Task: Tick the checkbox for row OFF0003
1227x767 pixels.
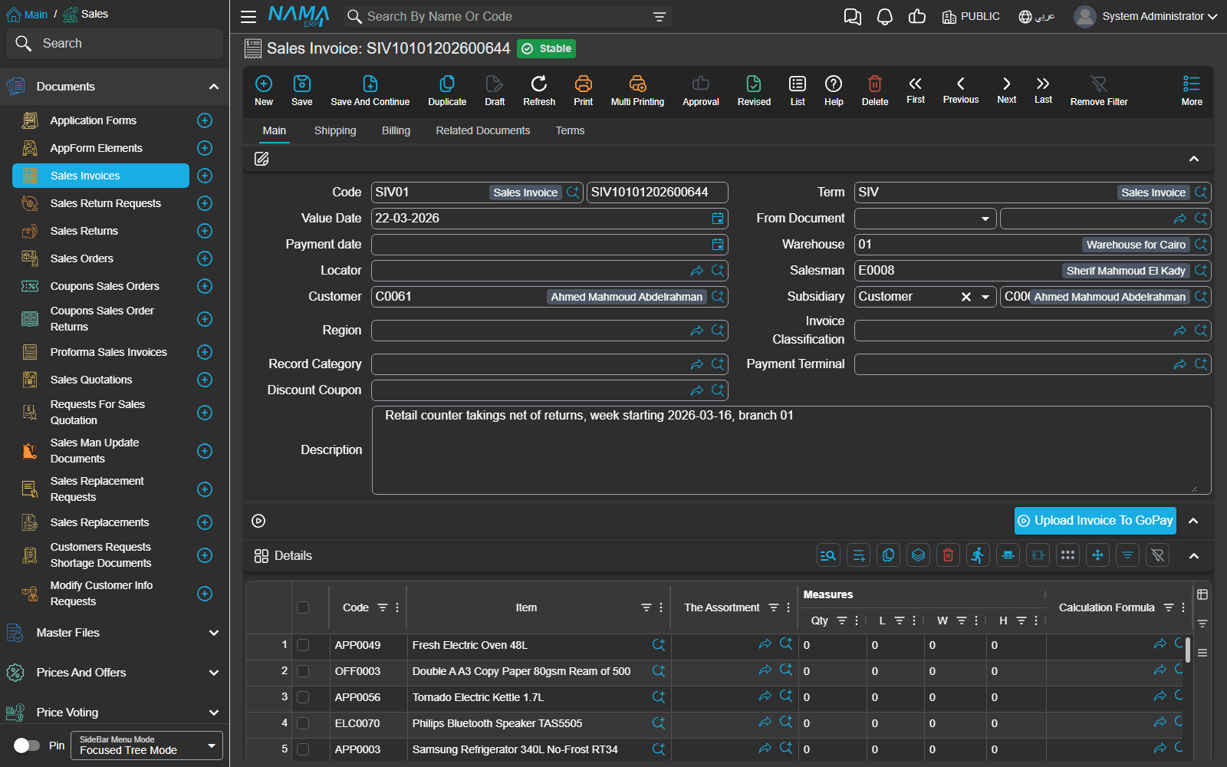Action: pos(303,671)
